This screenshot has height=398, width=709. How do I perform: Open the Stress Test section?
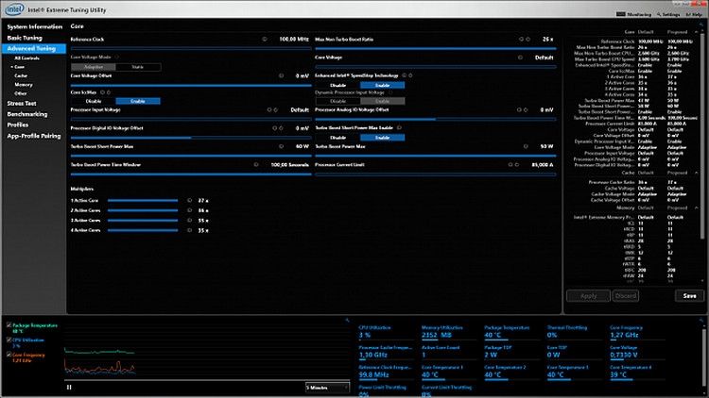[21, 104]
